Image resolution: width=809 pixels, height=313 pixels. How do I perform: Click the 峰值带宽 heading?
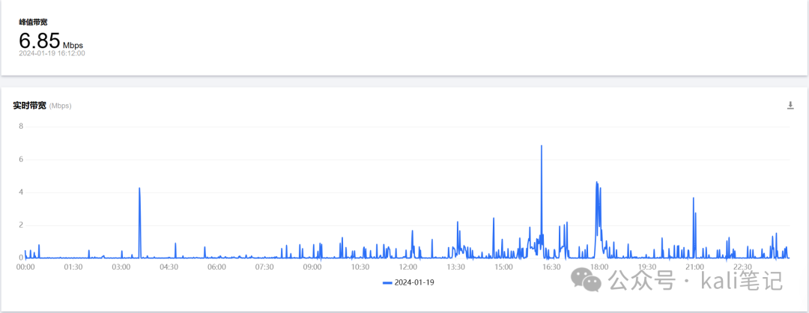(x=34, y=22)
